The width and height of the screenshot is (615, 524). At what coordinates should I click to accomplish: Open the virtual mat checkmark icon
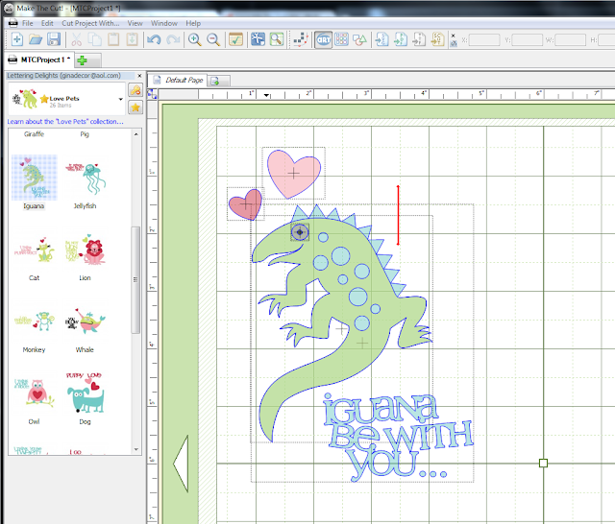(x=235, y=39)
